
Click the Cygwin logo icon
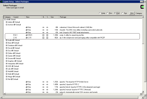(142, 7)
